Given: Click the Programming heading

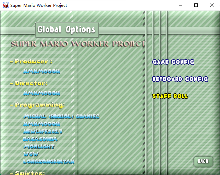Looking at the screenshot, I should (x=37, y=105).
